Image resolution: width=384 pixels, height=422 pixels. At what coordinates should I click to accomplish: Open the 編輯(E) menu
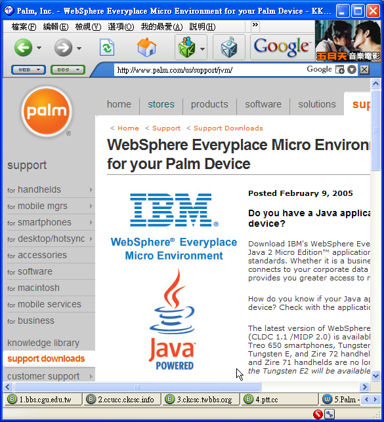point(56,27)
